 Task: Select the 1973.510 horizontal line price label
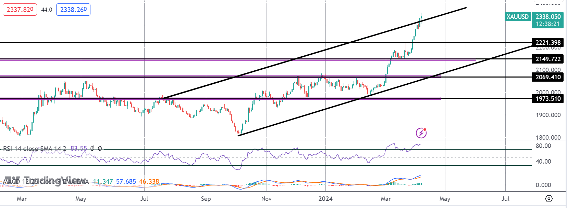pos(548,99)
